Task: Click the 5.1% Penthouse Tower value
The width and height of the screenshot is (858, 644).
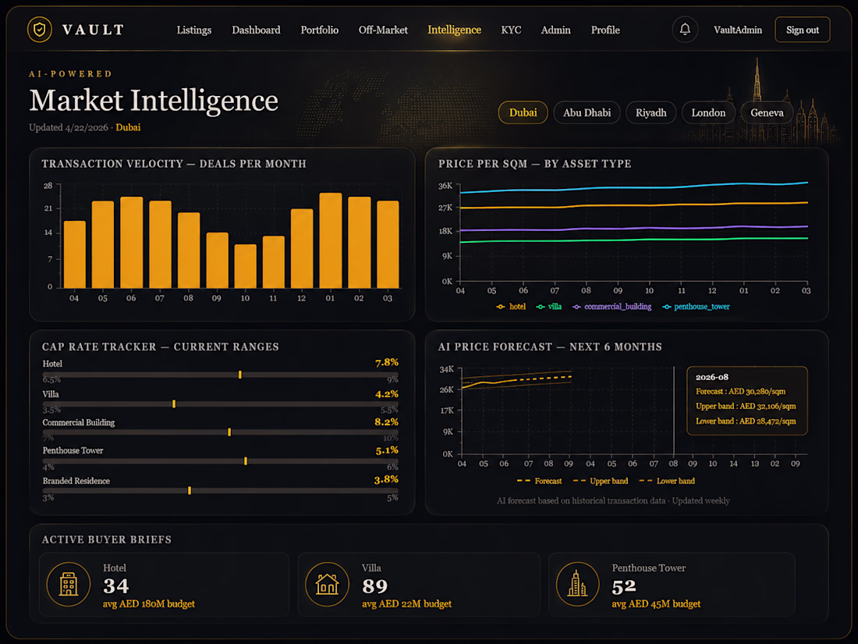Action: click(387, 450)
